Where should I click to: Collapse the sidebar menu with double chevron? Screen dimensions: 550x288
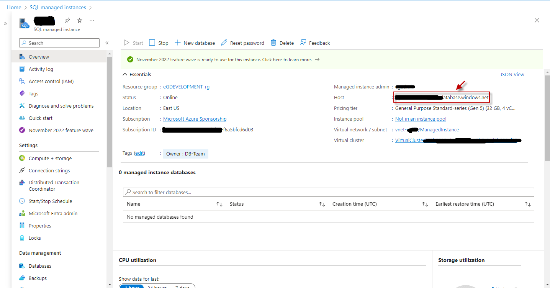(x=107, y=43)
